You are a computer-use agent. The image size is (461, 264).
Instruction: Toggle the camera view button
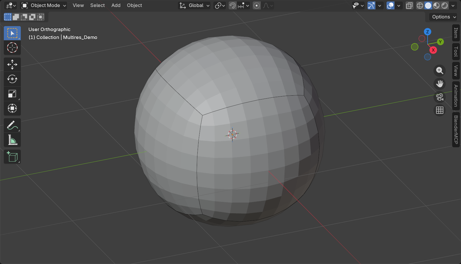coord(440,97)
